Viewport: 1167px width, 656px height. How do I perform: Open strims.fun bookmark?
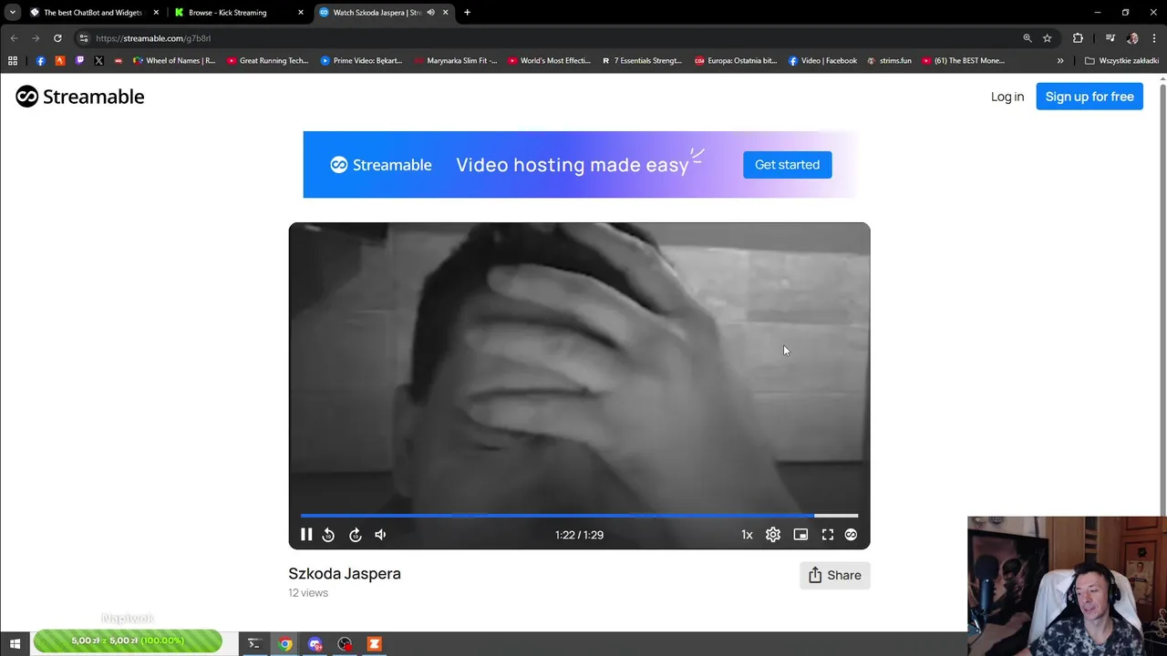pos(889,61)
